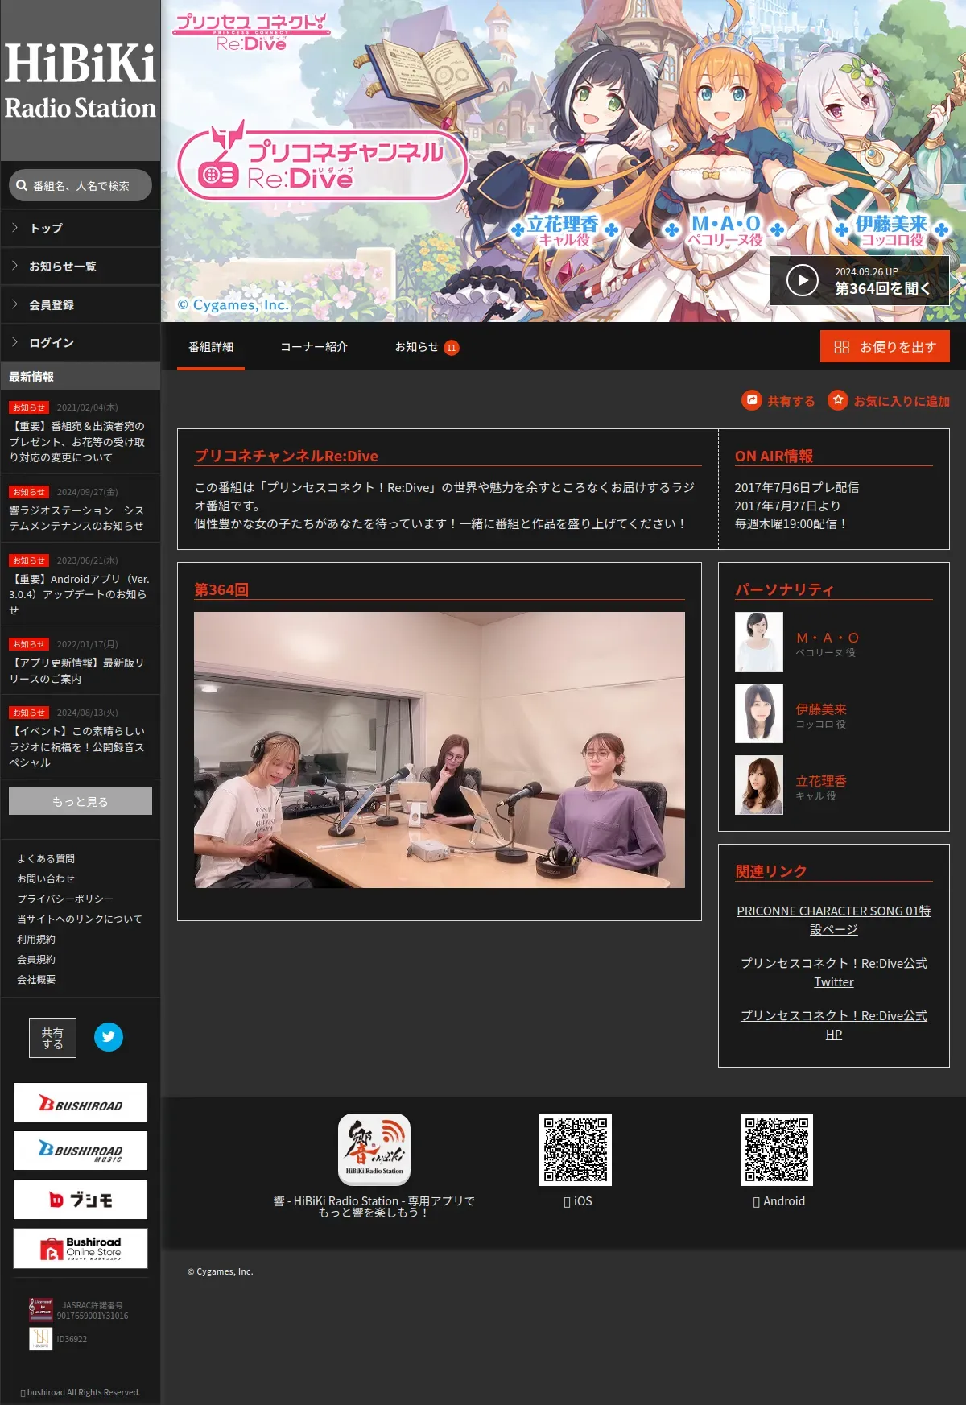
Task: Click personality name 伊藤美来
Action: 821,709
